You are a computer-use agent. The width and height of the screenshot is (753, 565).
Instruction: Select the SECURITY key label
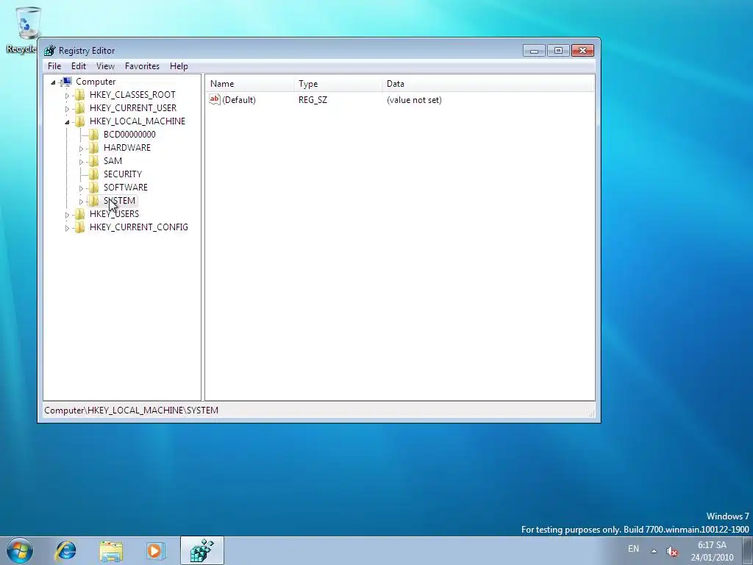[123, 174]
